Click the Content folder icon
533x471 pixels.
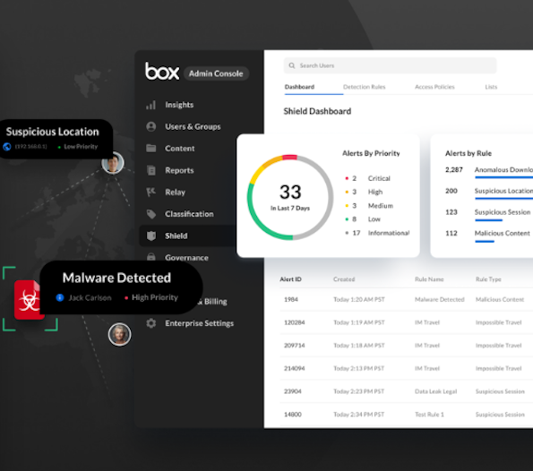tap(150, 149)
